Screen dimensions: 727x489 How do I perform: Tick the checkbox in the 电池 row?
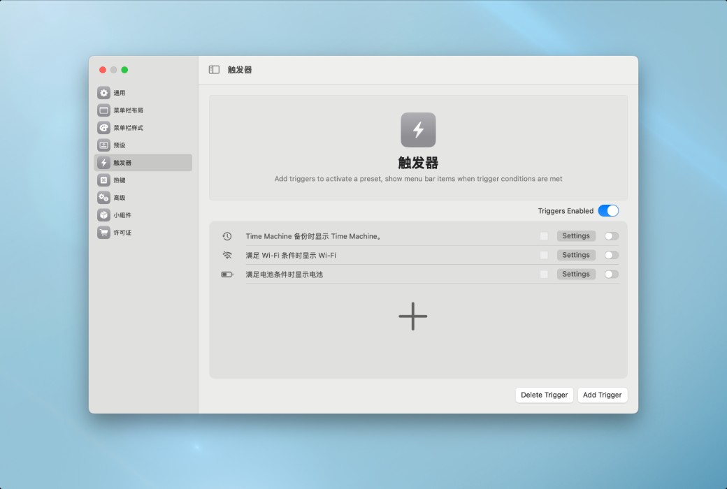tap(544, 275)
